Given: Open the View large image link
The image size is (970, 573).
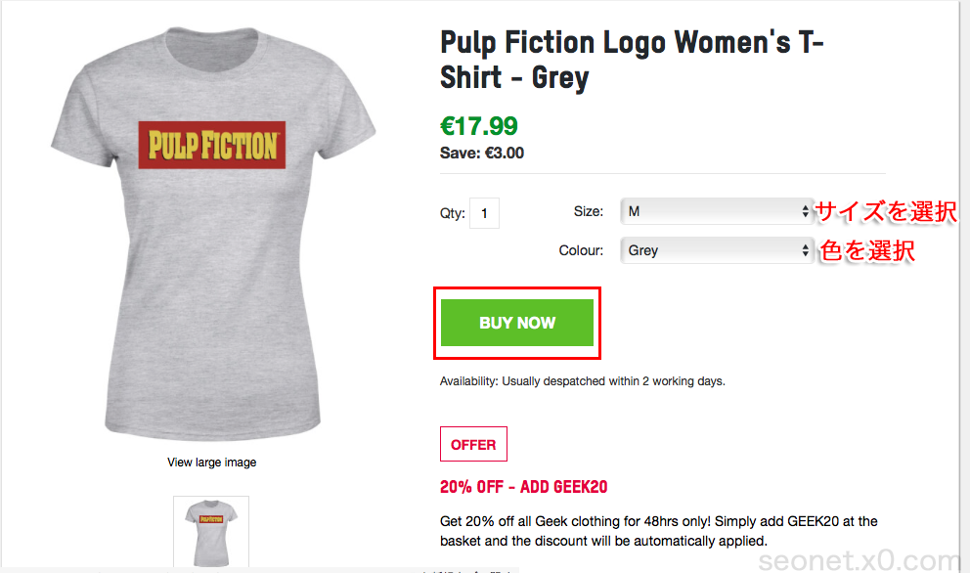Looking at the screenshot, I should tap(212, 463).
